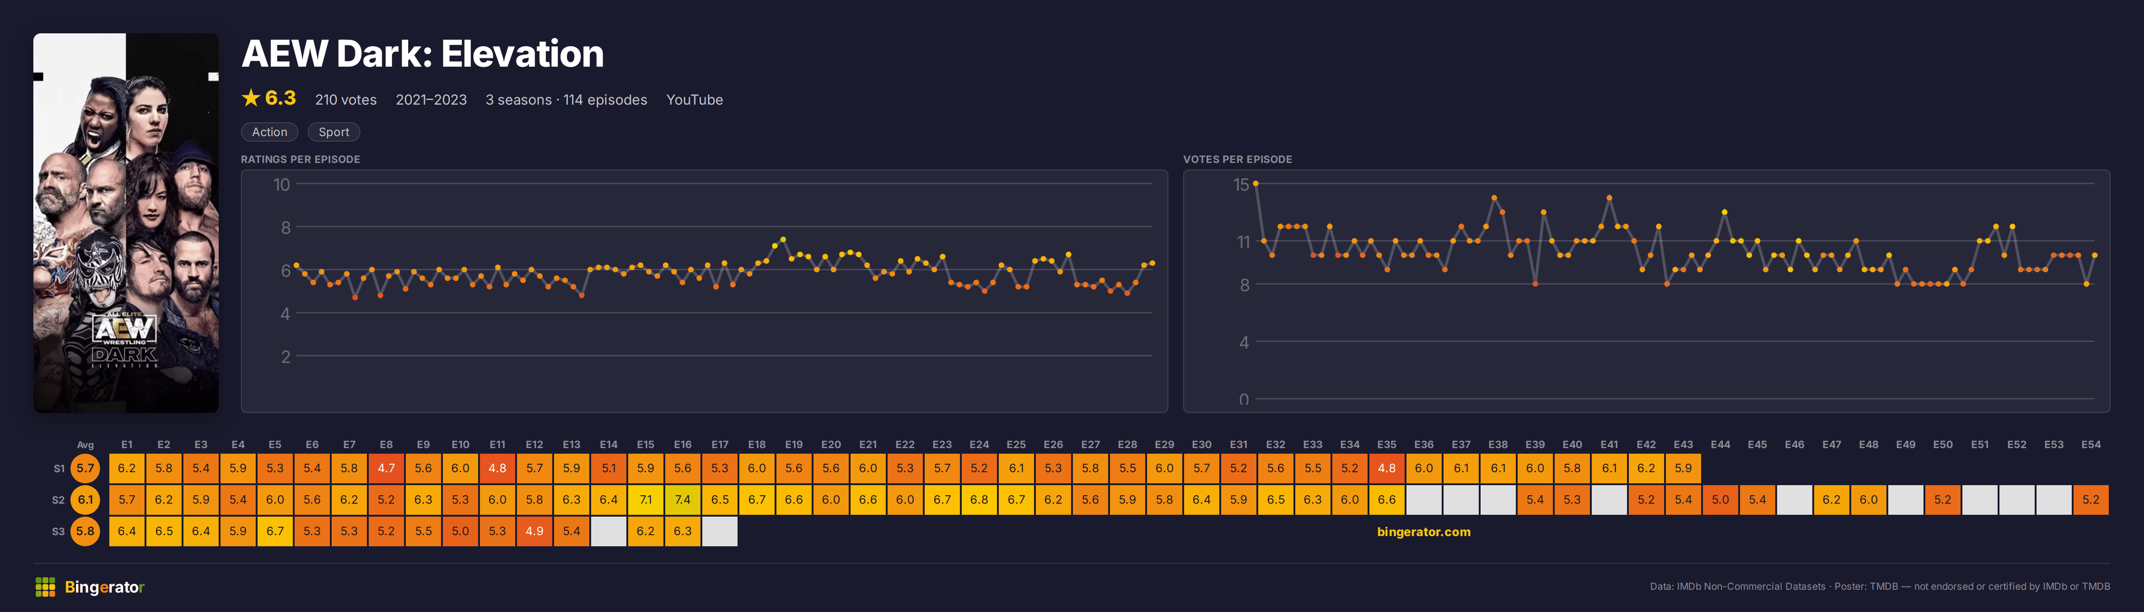Click the YouTube network label
This screenshot has width=2144, height=612.
tap(694, 100)
